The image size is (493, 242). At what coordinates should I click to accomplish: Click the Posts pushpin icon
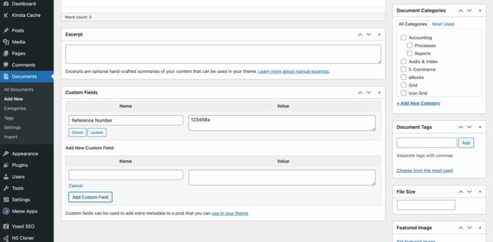(5, 31)
